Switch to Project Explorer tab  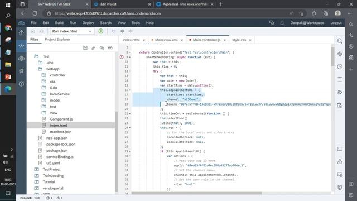click(57, 40)
